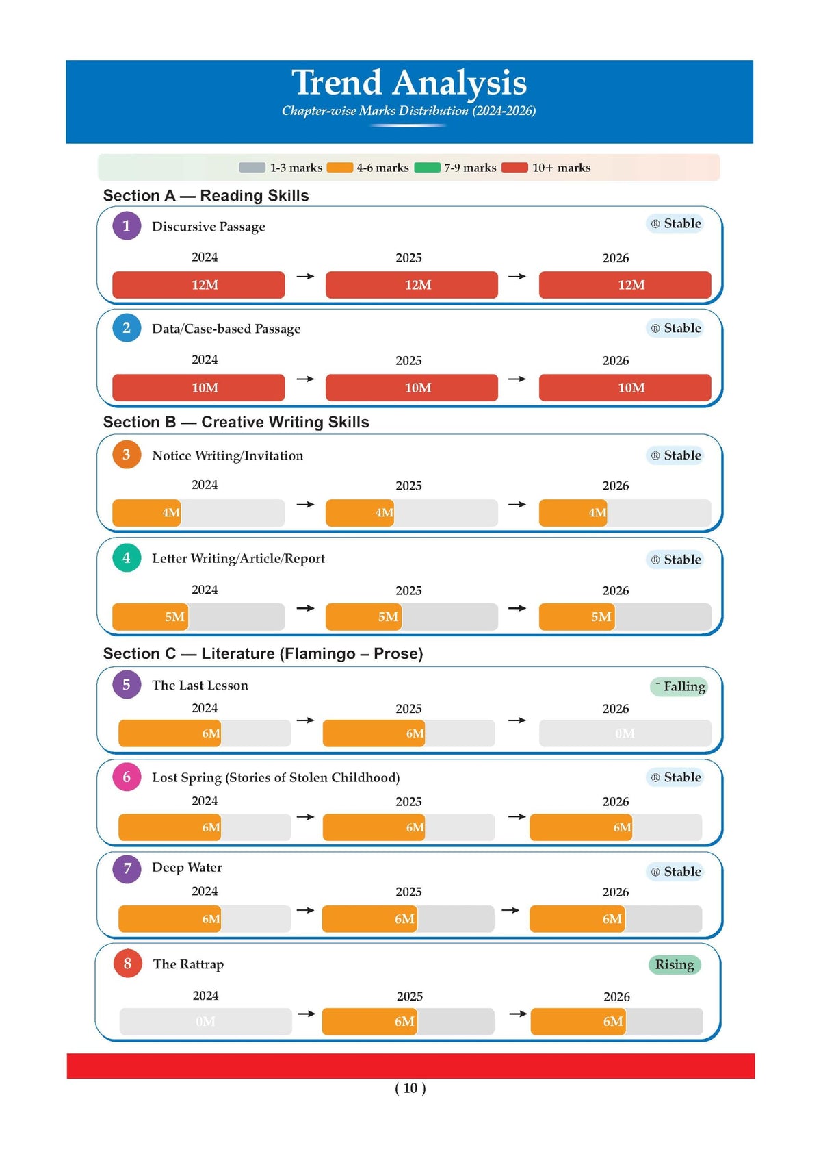Click the number 7 circle beside Deep Water

pos(127,869)
